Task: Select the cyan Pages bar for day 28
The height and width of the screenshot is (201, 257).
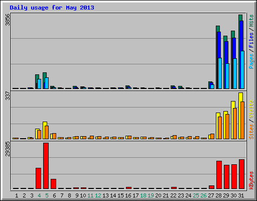Action: pyautogui.click(x=220, y=73)
